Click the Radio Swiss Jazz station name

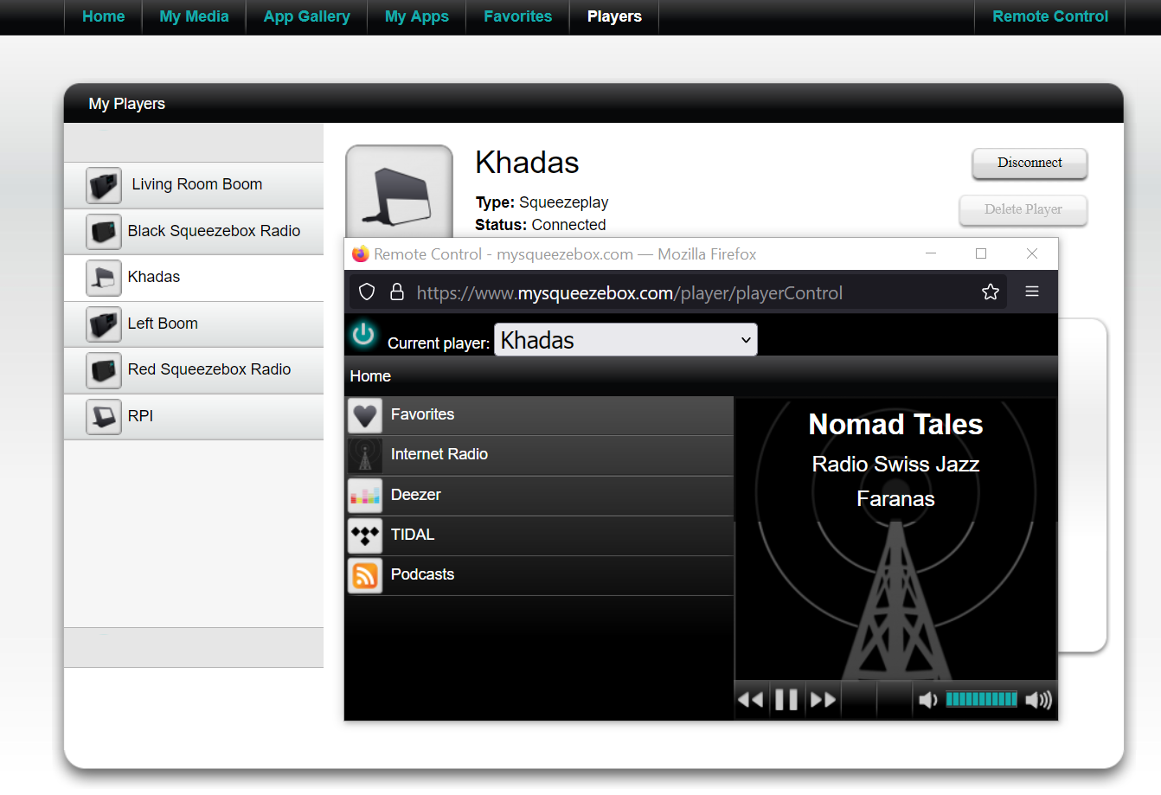point(895,465)
